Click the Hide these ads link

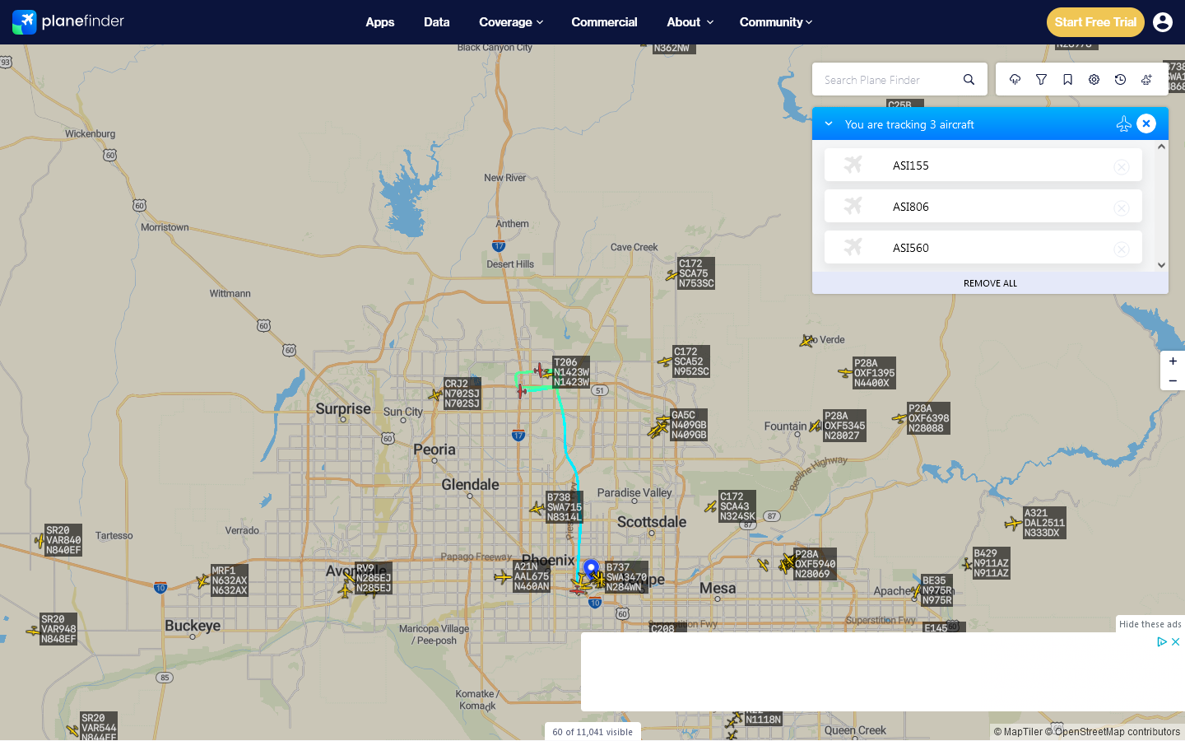[x=1150, y=624]
